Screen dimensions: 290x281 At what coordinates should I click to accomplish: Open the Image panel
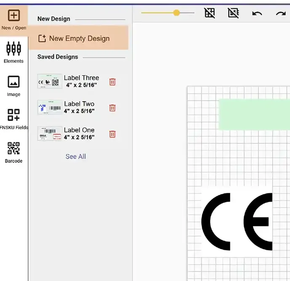14,86
